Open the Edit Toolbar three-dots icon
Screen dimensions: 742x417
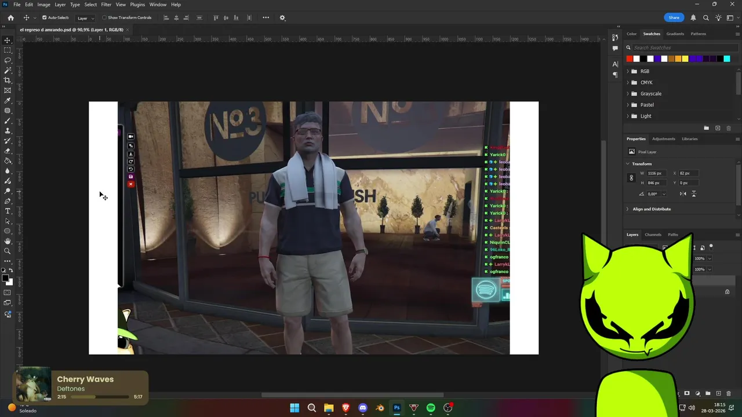[x=8, y=261]
